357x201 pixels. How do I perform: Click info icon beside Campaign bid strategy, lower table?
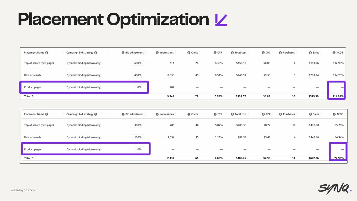point(96,114)
